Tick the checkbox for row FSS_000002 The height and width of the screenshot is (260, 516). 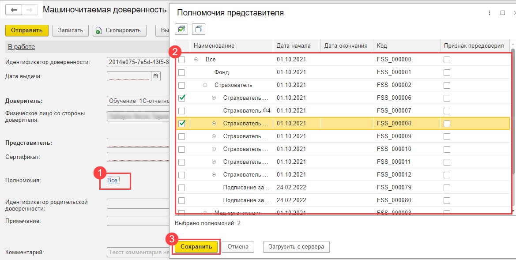pos(182,85)
